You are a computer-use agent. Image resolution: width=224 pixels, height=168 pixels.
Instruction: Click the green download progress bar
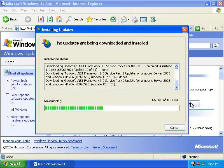112,108
